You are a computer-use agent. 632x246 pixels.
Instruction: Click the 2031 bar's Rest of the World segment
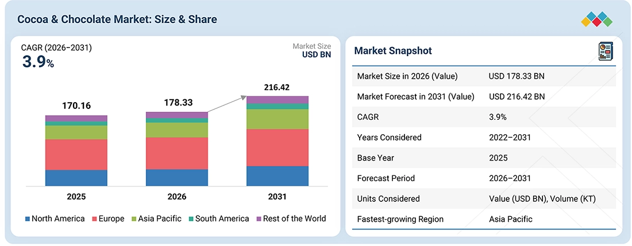tap(278, 100)
